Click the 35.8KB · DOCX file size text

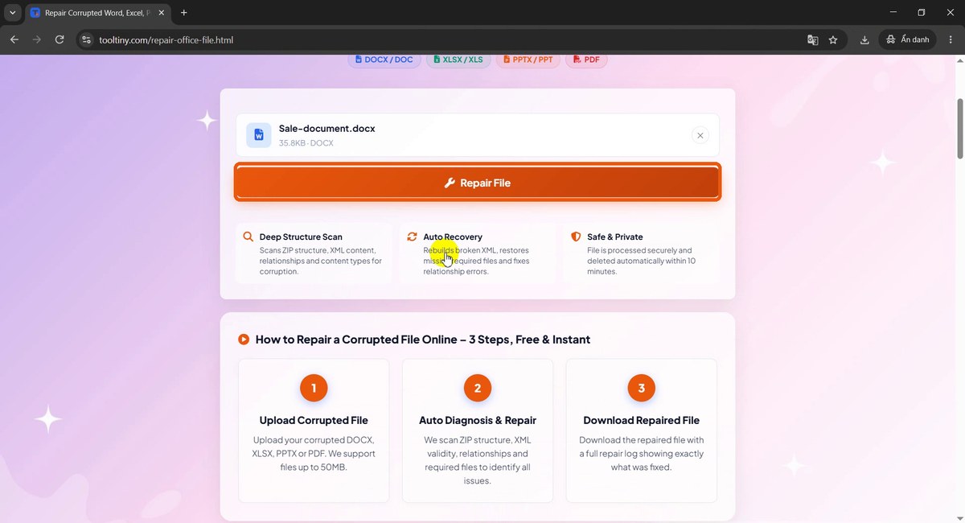[306, 143]
